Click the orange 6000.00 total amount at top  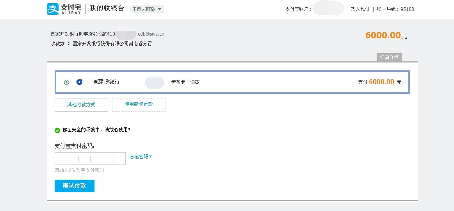tap(383, 36)
